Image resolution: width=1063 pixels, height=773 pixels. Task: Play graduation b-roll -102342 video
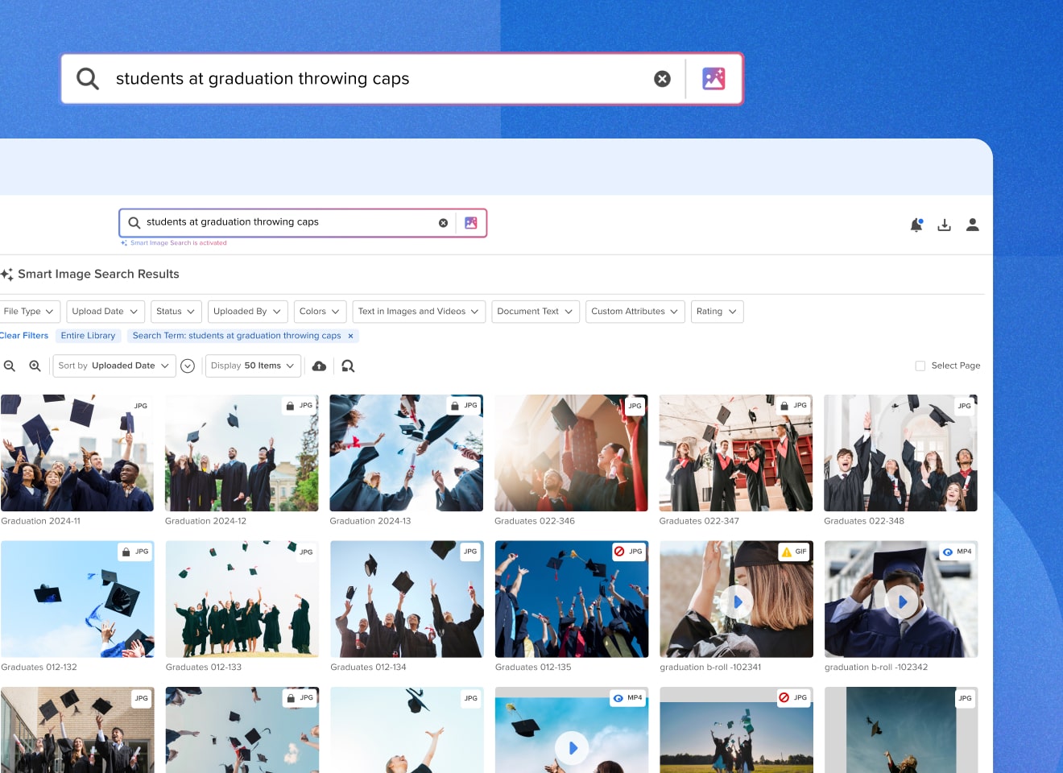(x=901, y=601)
